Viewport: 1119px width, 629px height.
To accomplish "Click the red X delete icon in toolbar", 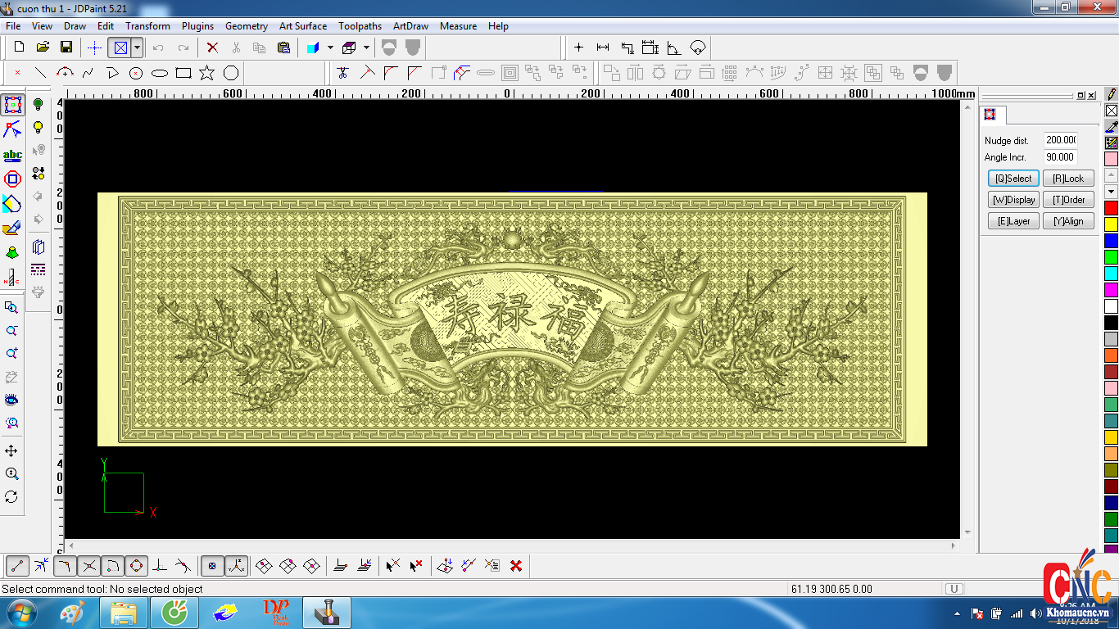I will click(x=212, y=48).
